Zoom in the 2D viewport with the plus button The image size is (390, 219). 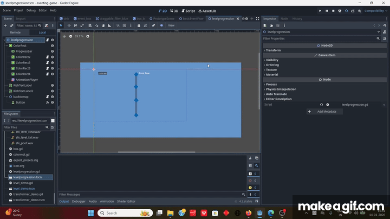88,36
